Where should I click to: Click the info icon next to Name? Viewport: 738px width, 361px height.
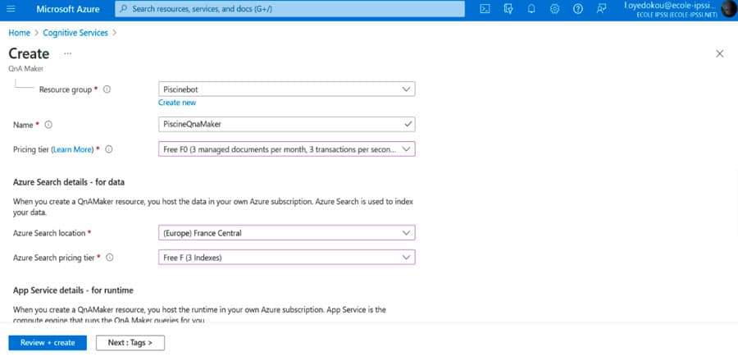48,125
